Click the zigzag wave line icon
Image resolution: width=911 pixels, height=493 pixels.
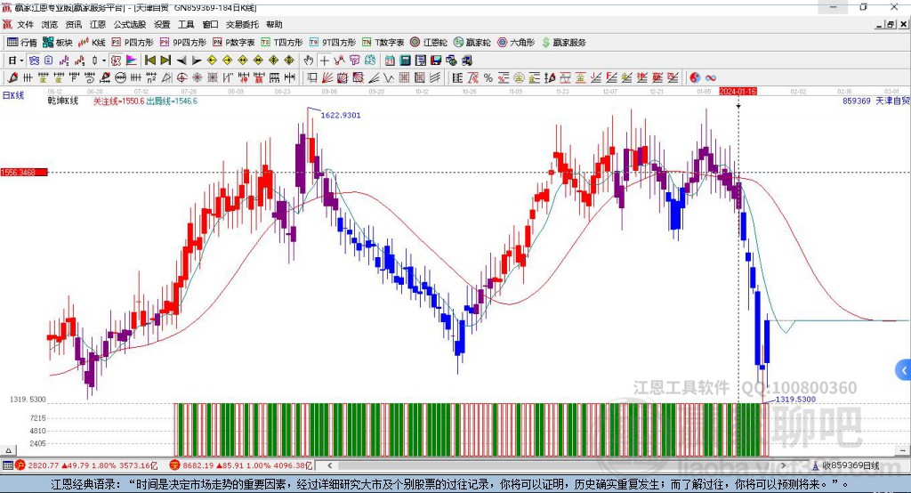click(390, 78)
